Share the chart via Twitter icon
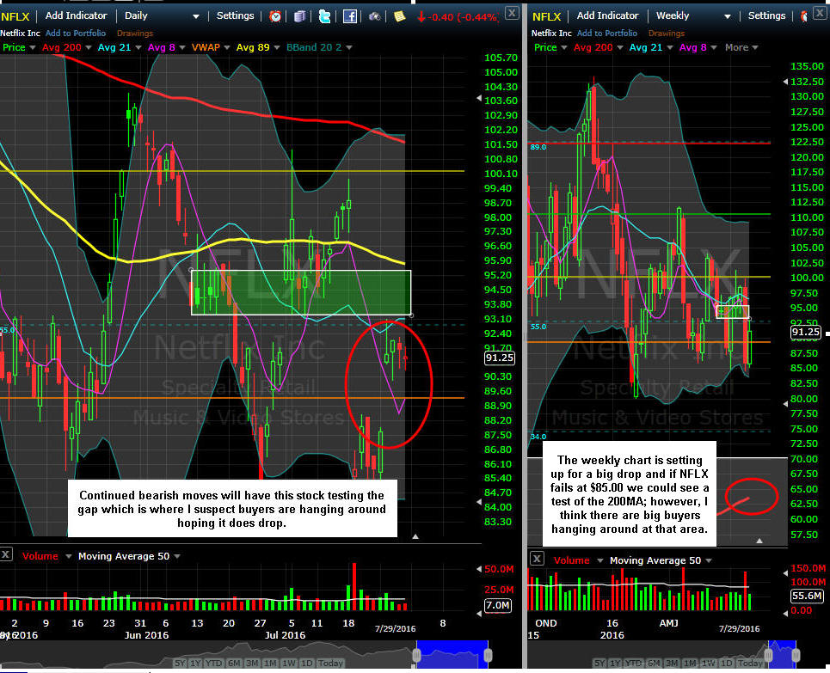Viewport: 830px width, 673px height. (x=324, y=16)
